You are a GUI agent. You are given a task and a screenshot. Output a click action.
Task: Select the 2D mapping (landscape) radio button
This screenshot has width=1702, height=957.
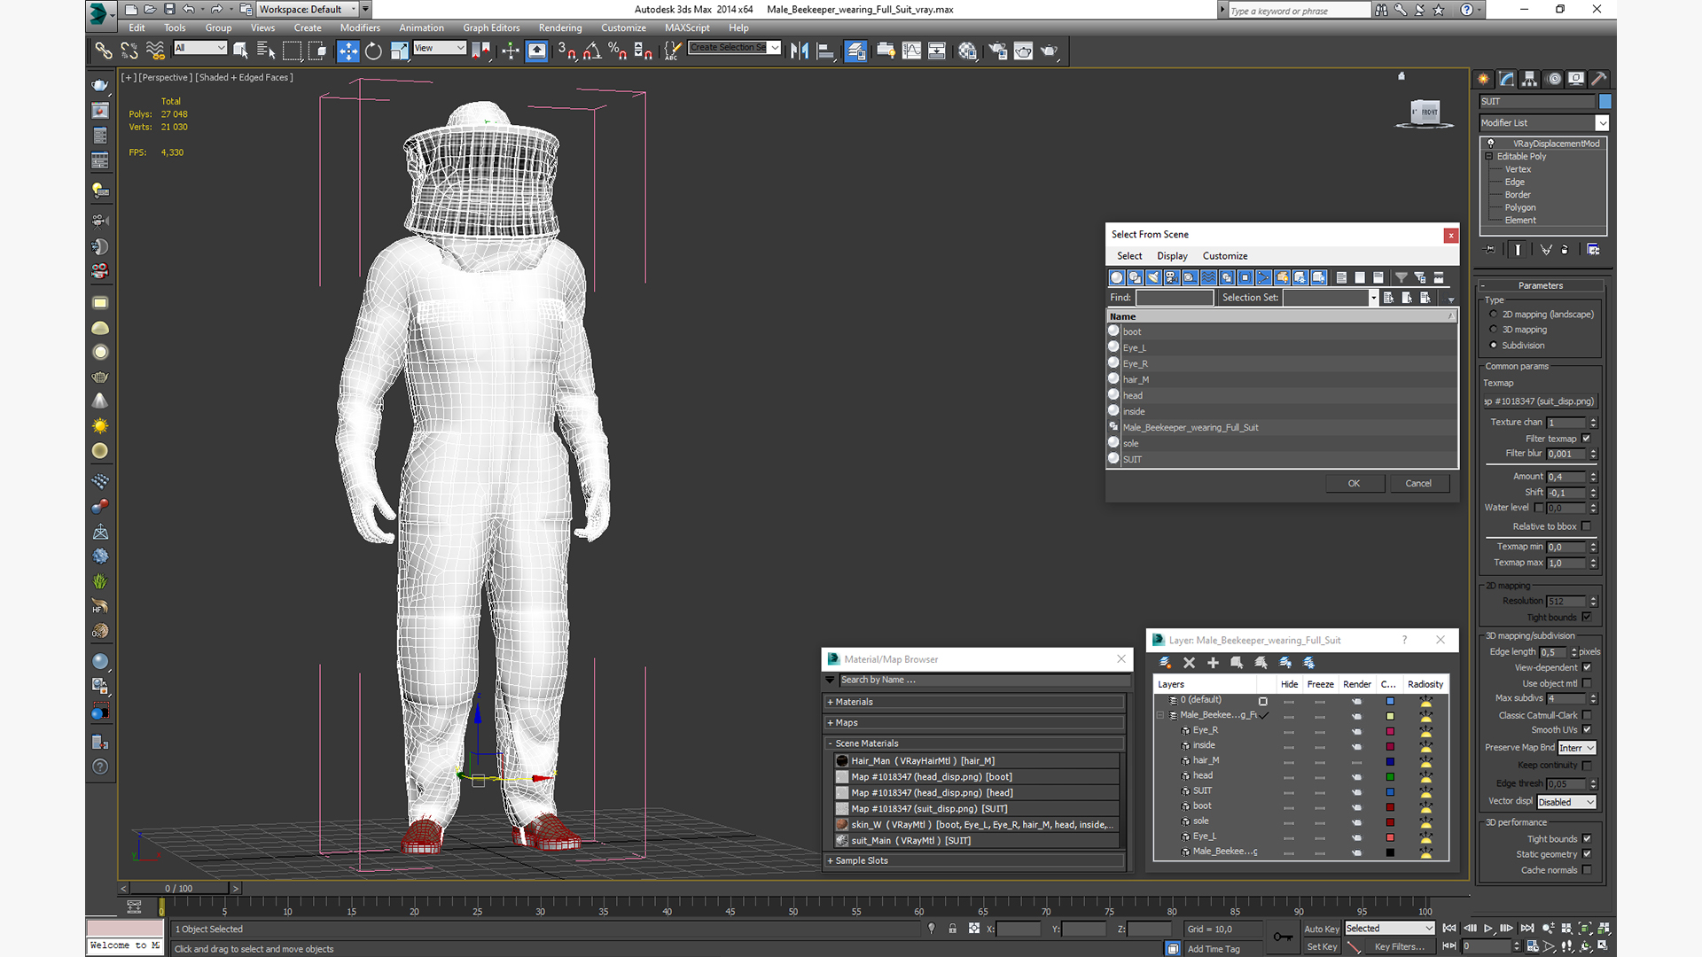click(x=1494, y=315)
